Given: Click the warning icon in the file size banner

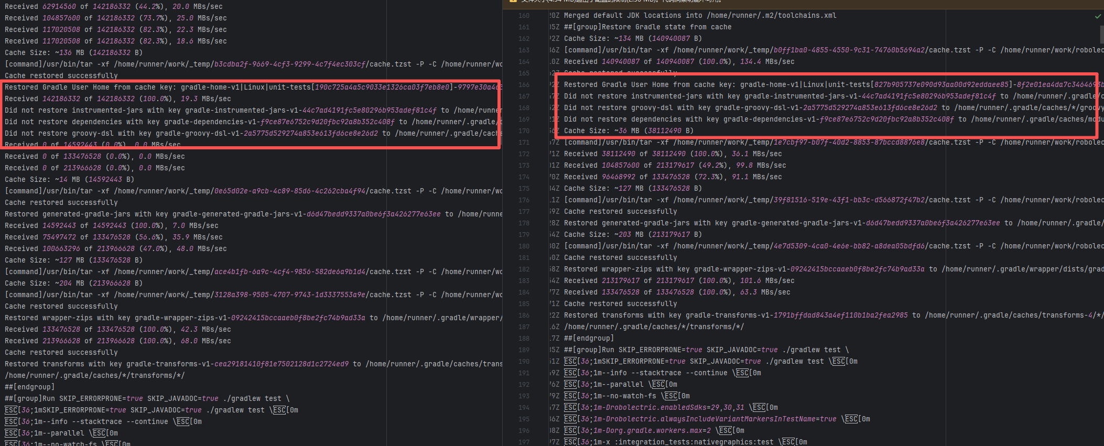Looking at the screenshot, I should point(513,2).
